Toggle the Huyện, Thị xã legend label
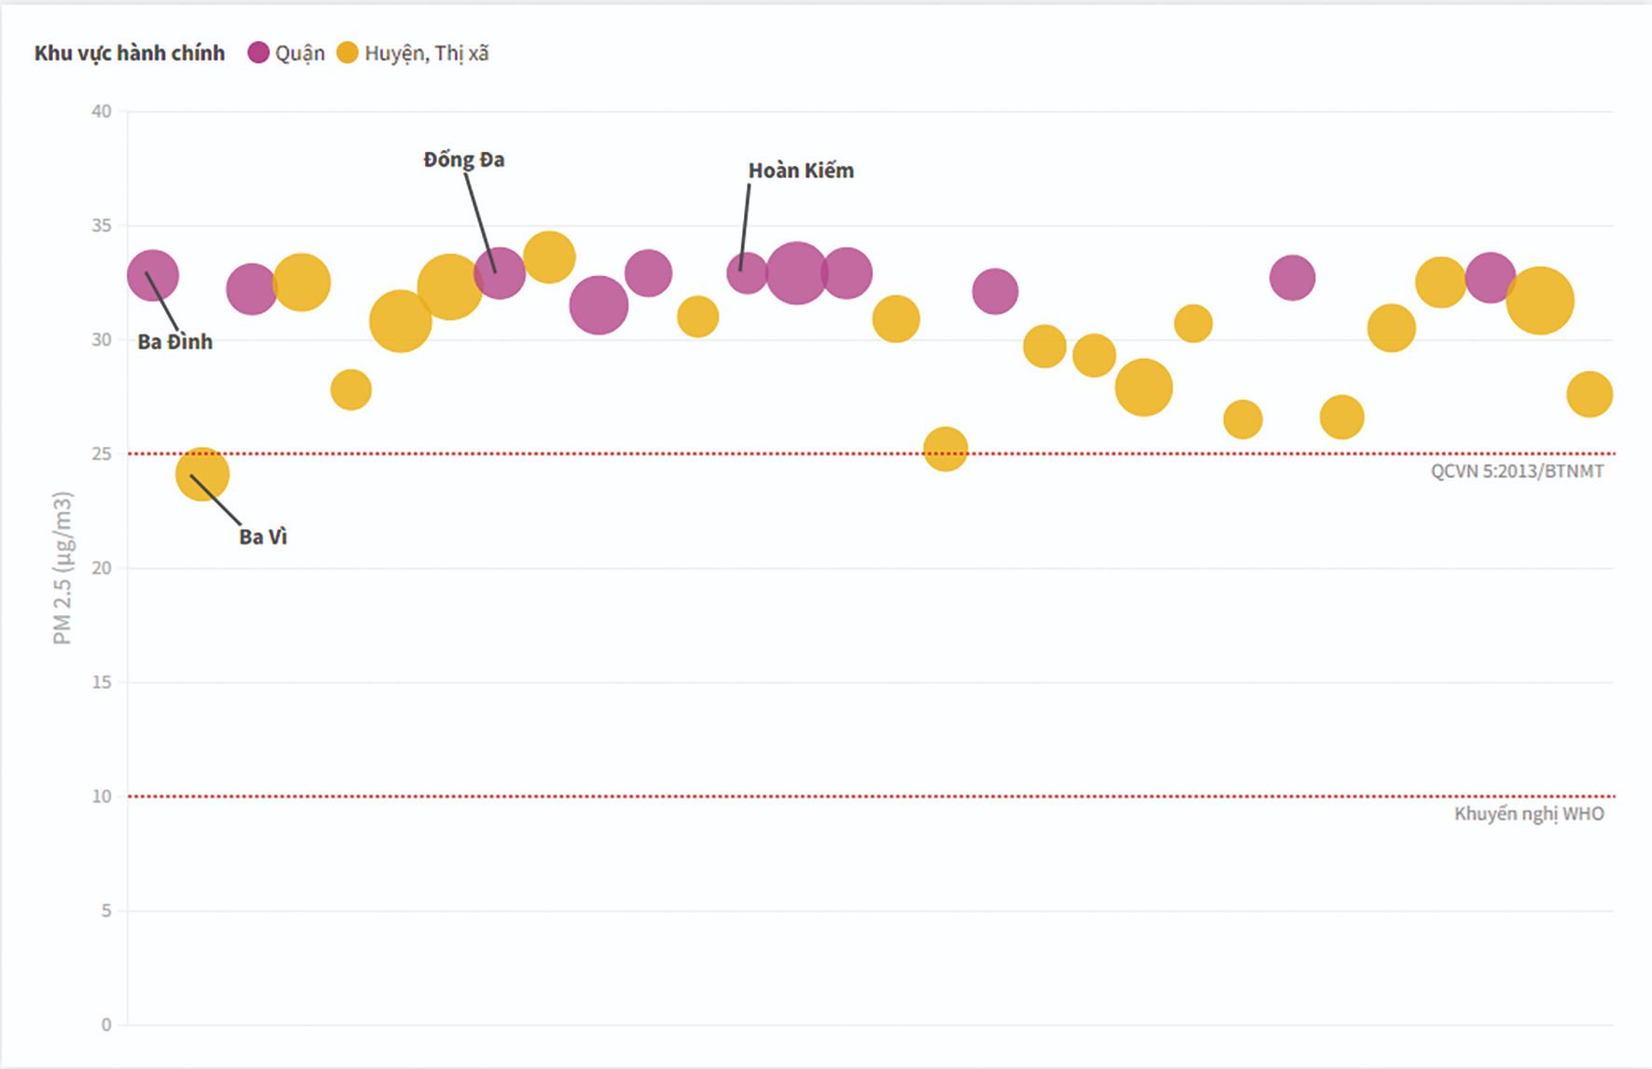The width and height of the screenshot is (1652, 1069). 427,53
